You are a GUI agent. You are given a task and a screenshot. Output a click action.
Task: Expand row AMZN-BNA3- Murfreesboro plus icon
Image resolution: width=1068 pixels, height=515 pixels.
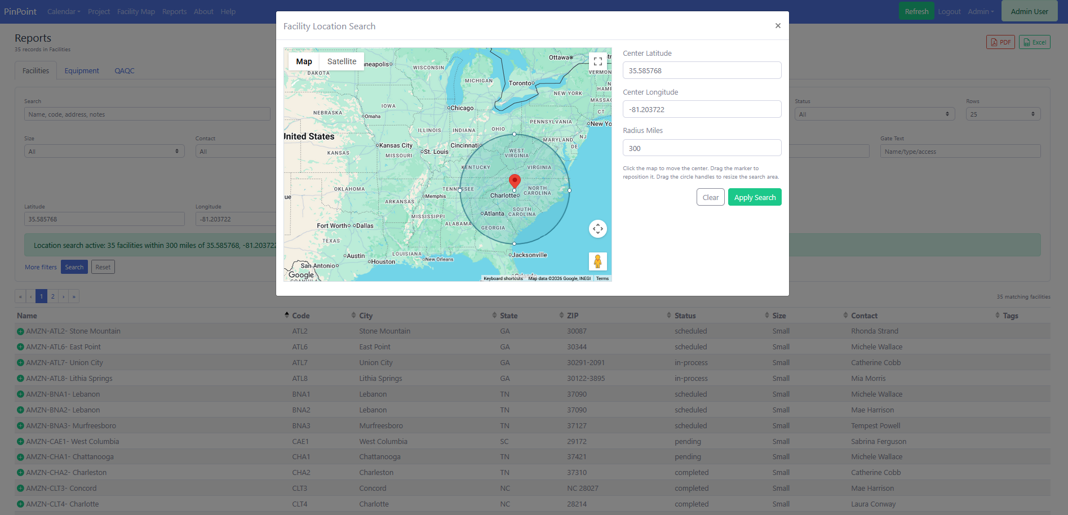(20, 426)
